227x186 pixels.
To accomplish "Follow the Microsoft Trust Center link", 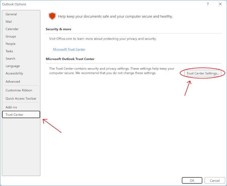I will click(69, 49).
